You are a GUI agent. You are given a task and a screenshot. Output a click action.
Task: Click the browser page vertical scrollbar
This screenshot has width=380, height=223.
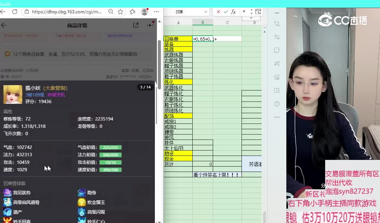160,67
